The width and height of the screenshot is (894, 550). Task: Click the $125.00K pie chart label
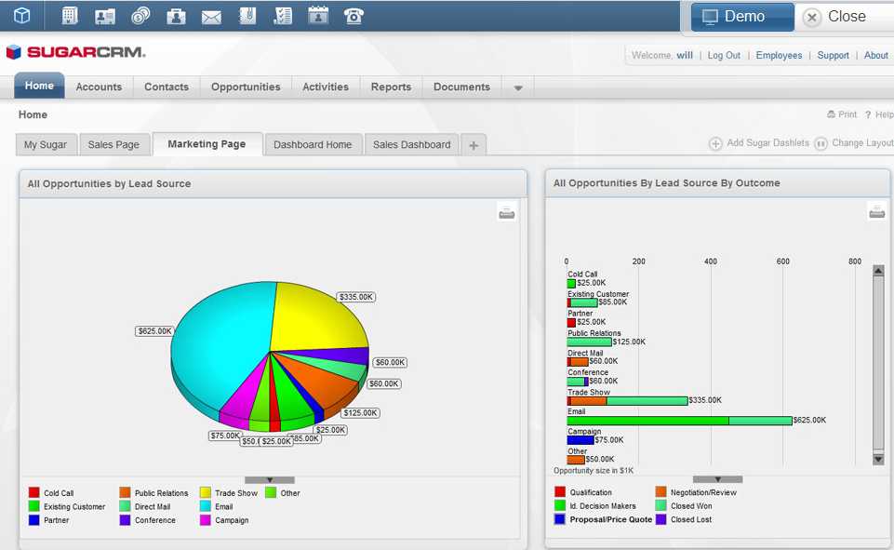click(360, 412)
